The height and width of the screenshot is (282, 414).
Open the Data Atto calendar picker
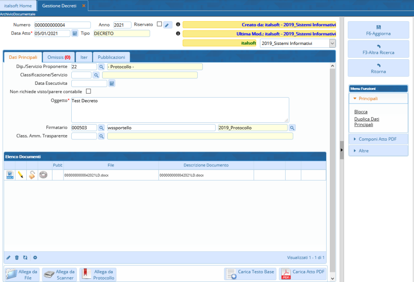click(x=75, y=33)
